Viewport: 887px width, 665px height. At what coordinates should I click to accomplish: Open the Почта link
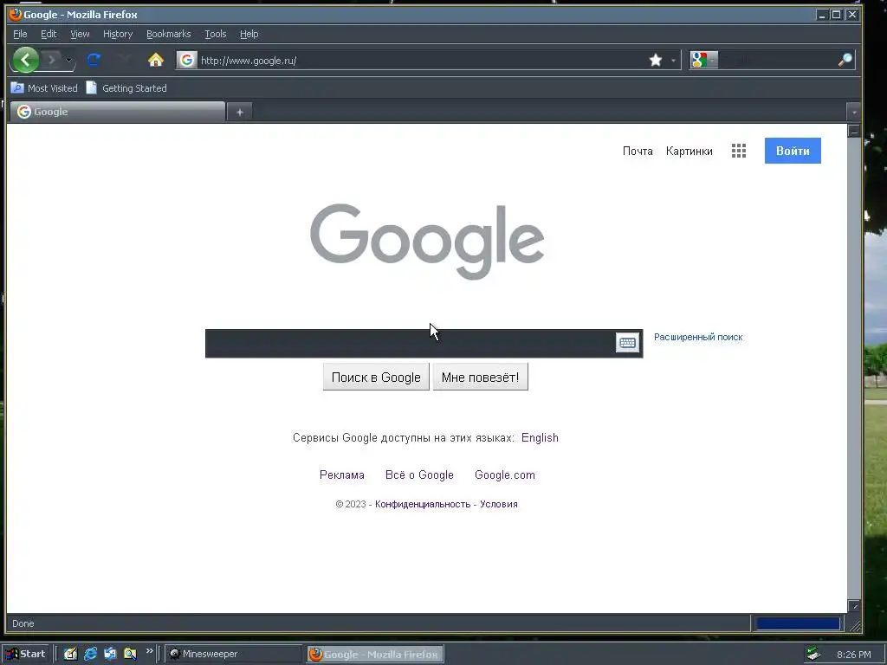coord(638,151)
